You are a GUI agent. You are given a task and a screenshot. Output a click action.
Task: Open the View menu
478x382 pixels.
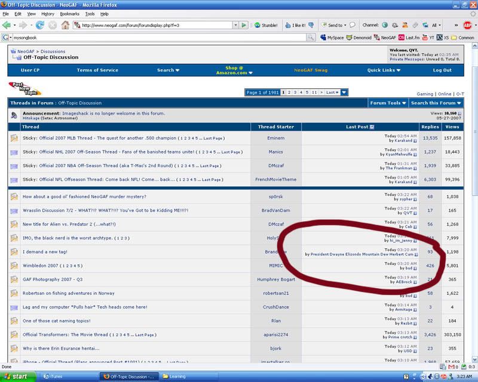(32, 14)
